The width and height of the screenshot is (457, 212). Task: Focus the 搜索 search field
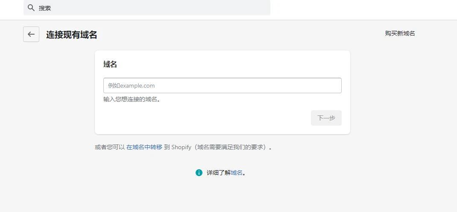[x=149, y=8]
